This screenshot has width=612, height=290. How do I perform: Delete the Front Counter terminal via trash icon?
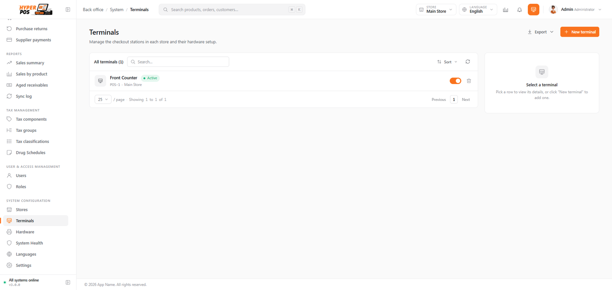tap(469, 81)
